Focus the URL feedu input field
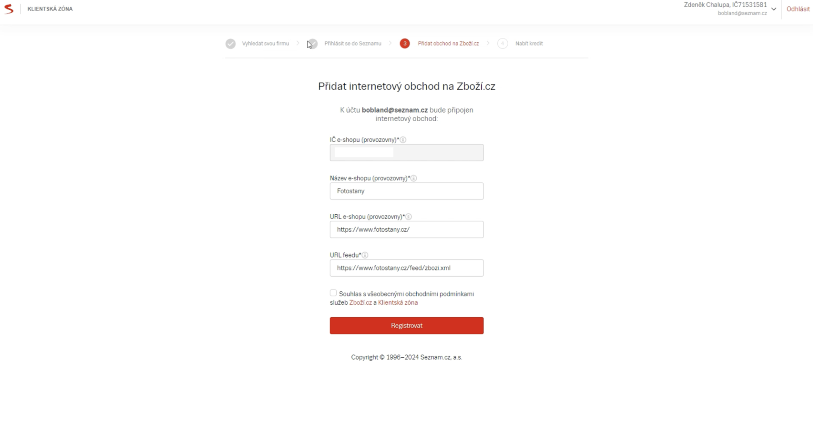Viewport: 813px width, 448px height. [x=406, y=268]
